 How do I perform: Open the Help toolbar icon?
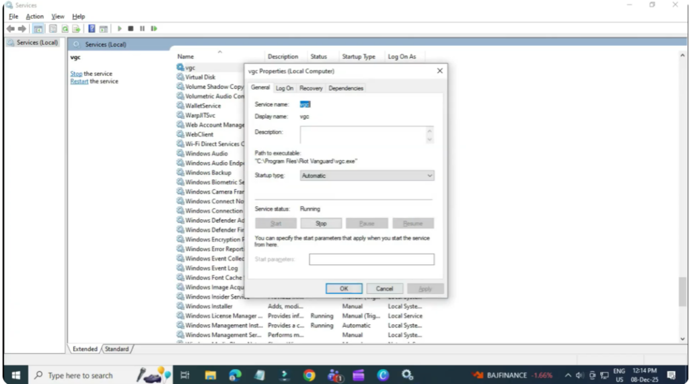coord(92,28)
